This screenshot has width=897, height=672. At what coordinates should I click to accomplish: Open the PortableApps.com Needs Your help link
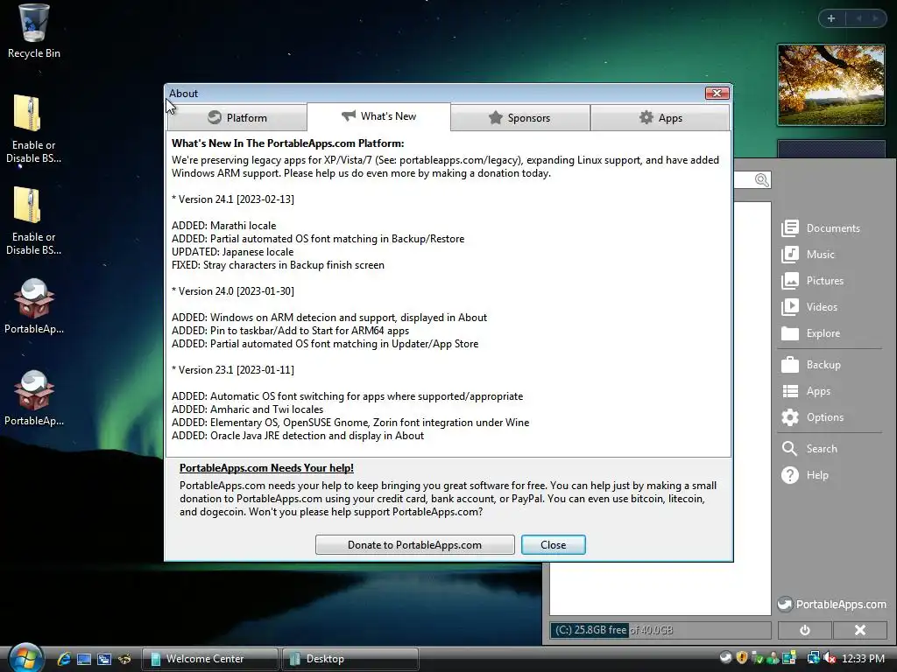coord(266,468)
